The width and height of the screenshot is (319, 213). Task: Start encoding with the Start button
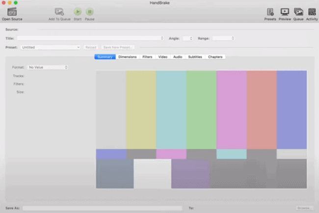[x=78, y=12]
